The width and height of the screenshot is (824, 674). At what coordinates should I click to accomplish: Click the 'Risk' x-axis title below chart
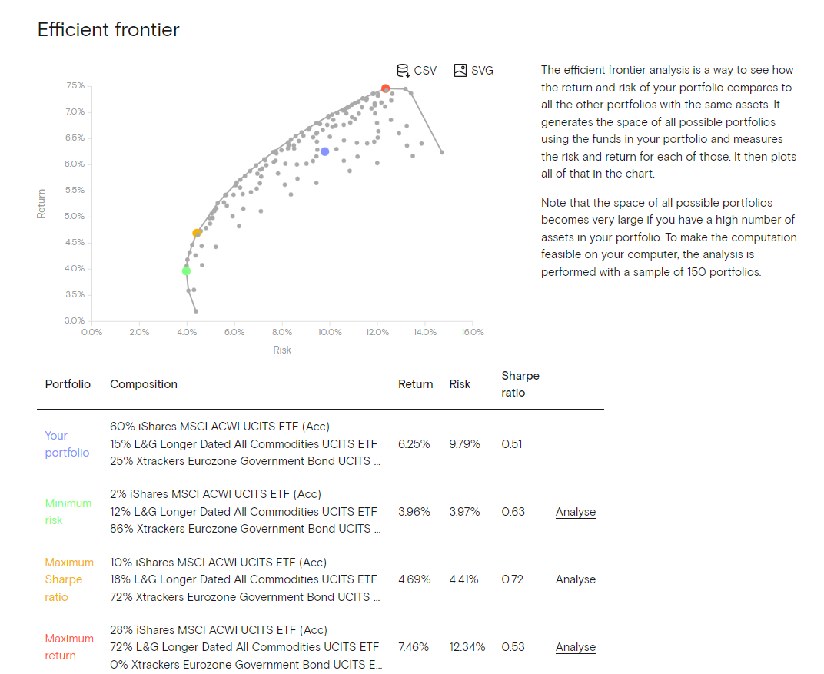pyautogui.click(x=282, y=350)
